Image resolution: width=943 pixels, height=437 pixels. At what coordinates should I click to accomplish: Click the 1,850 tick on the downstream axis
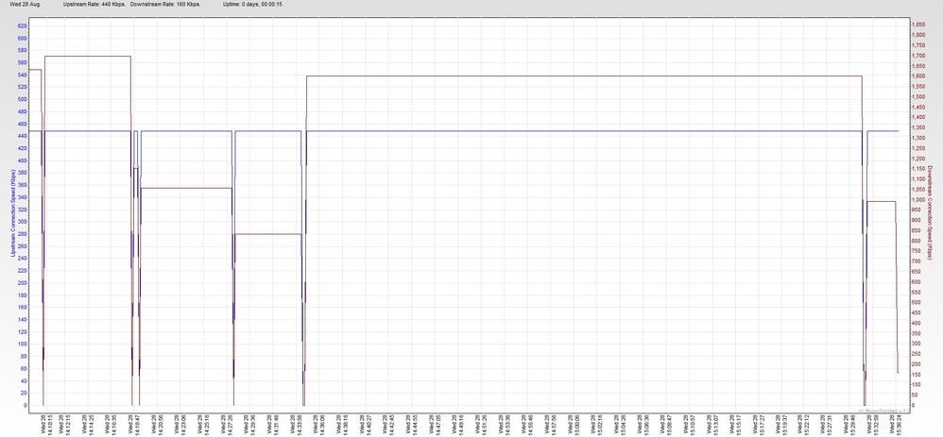tap(919, 25)
